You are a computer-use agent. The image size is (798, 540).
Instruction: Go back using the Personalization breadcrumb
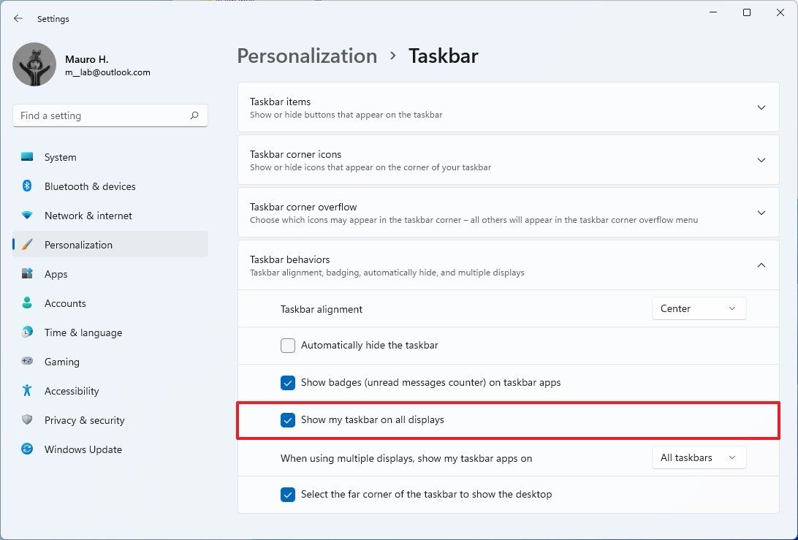point(307,56)
